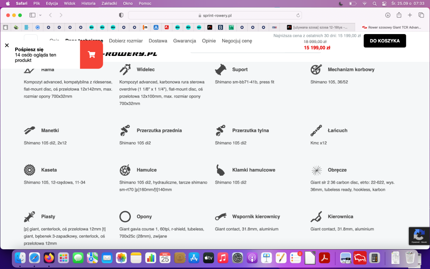Expand the sidebar dropdown chevron
430x269 pixels.
tap(40, 15)
